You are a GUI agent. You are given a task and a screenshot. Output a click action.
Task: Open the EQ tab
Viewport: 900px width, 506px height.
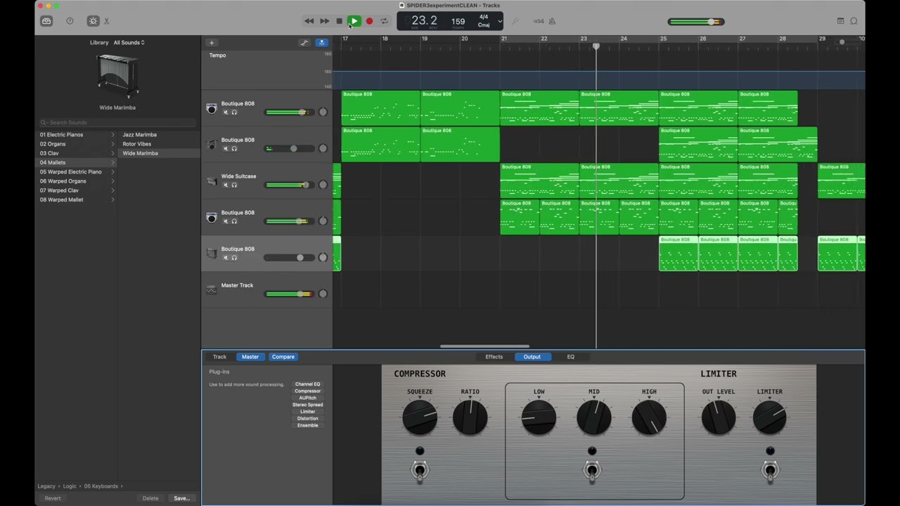(x=571, y=357)
